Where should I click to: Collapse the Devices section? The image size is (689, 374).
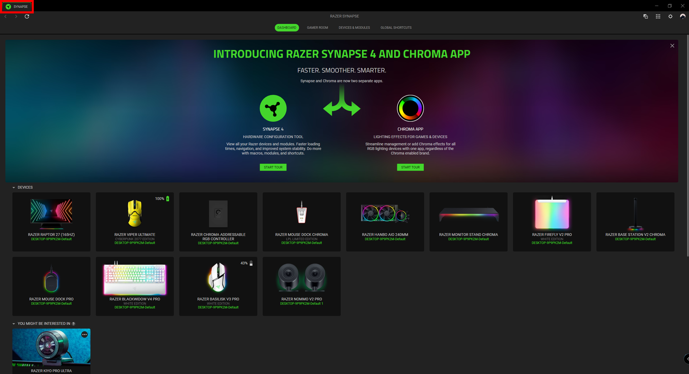click(14, 188)
